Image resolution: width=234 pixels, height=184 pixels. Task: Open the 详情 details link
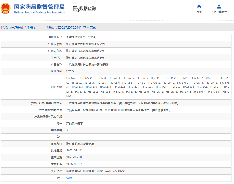point(69,178)
